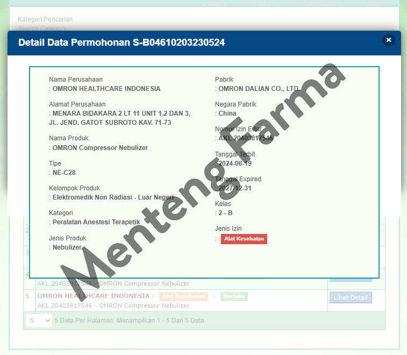Click the partially hidden detail button in row 4
The image size is (407, 355).
pyautogui.click(x=351, y=279)
